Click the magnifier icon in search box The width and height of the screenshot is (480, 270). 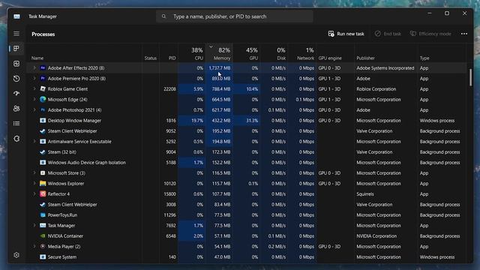point(163,16)
